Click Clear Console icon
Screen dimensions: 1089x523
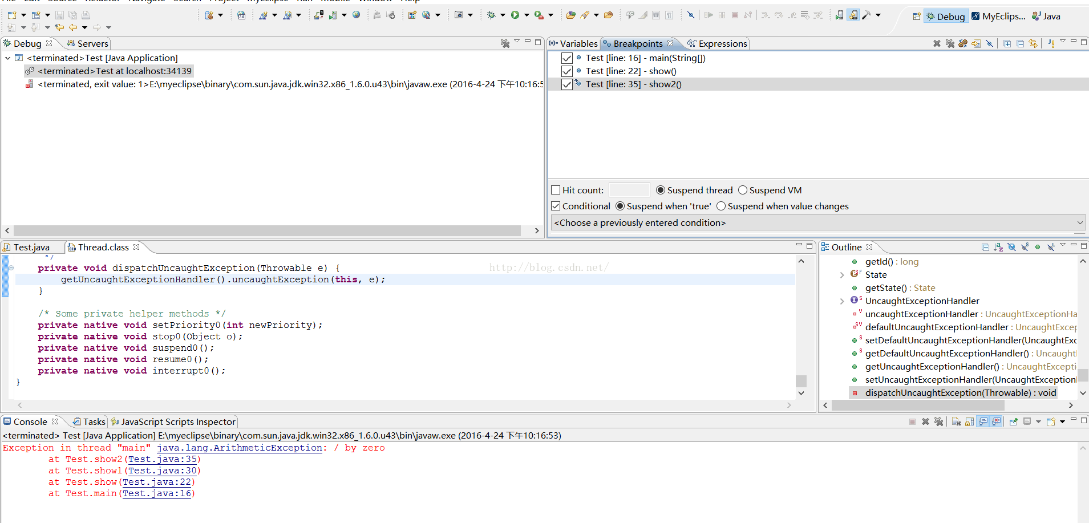click(956, 421)
